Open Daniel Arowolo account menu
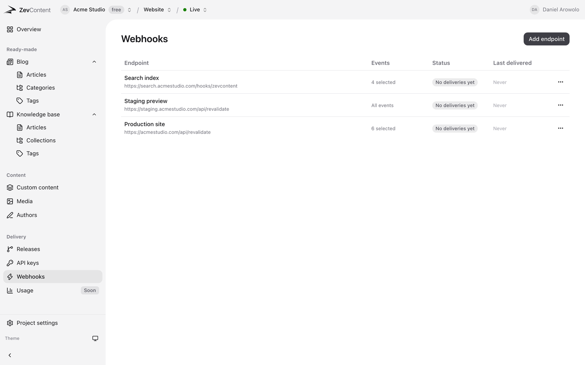Image resolution: width=585 pixels, height=365 pixels. pyautogui.click(x=555, y=10)
